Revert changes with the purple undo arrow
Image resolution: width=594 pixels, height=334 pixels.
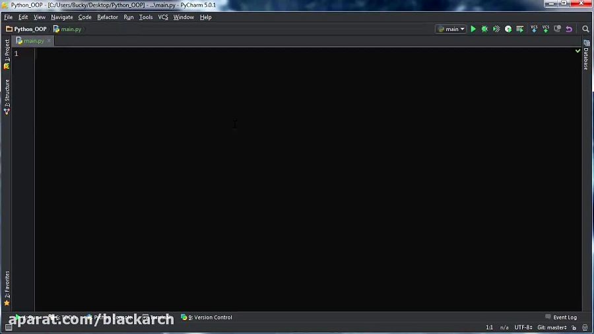tap(569, 29)
